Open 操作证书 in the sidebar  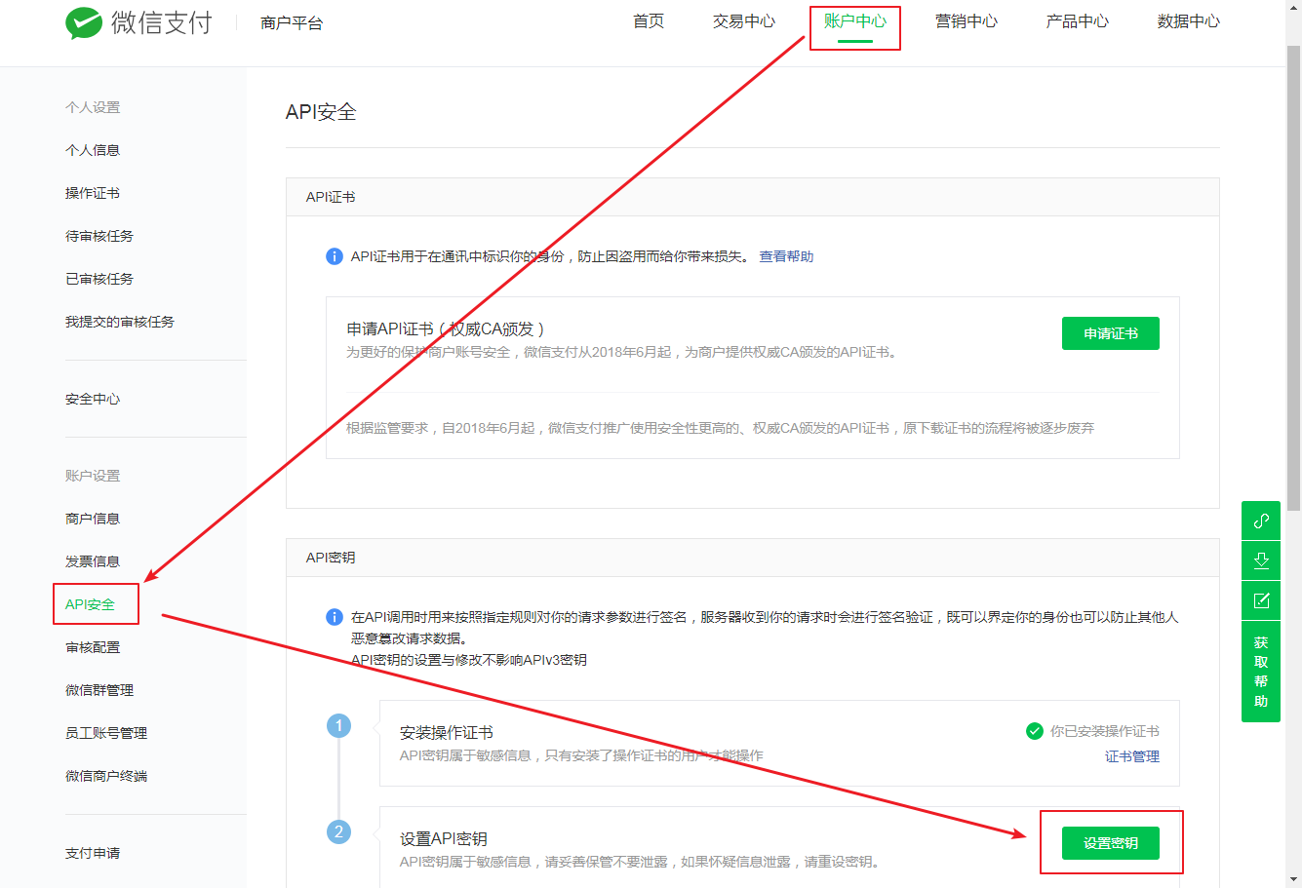(x=93, y=193)
